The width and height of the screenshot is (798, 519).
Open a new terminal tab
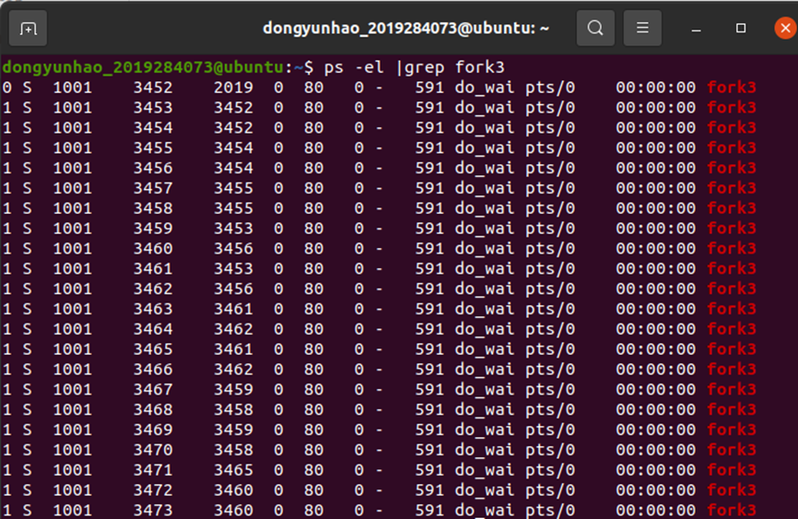(28, 29)
